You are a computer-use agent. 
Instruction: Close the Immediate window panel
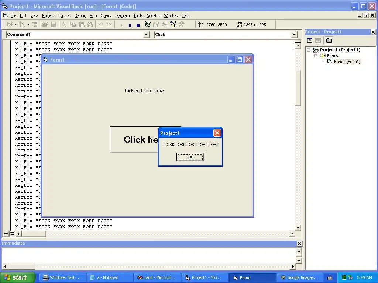pyautogui.click(x=299, y=244)
